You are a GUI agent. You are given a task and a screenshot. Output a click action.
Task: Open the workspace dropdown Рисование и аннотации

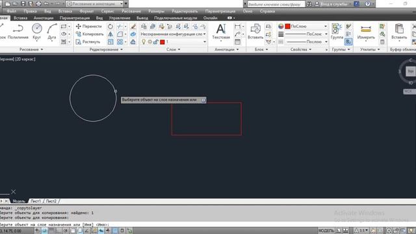pyautogui.click(x=95, y=4)
